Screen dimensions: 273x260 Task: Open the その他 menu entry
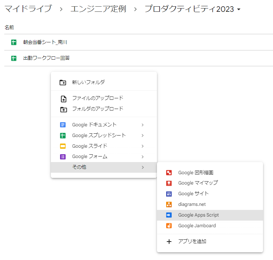coord(104,167)
